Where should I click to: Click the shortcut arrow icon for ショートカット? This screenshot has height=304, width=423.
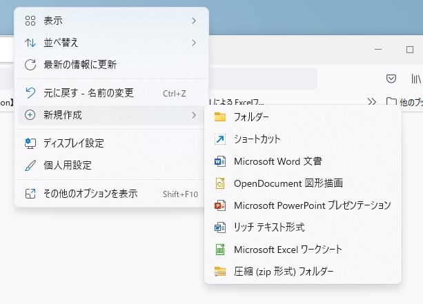click(220, 139)
